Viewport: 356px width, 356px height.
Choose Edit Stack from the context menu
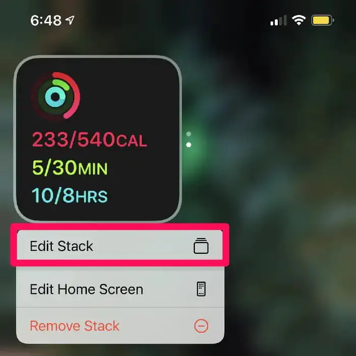click(120, 246)
